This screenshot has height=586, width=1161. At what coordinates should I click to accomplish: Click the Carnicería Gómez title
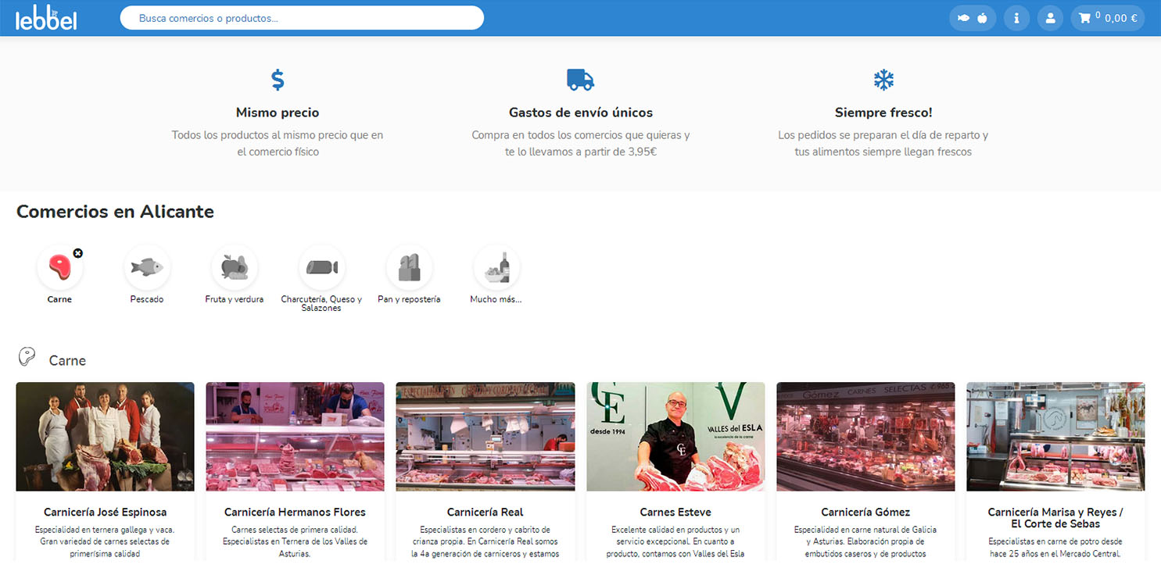tap(865, 513)
